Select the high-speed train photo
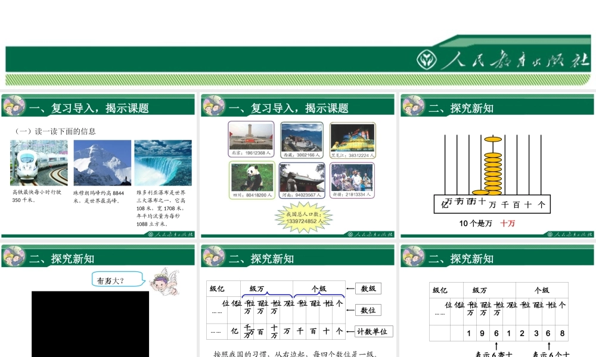This screenshot has width=596, height=357. [x=39, y=163]
